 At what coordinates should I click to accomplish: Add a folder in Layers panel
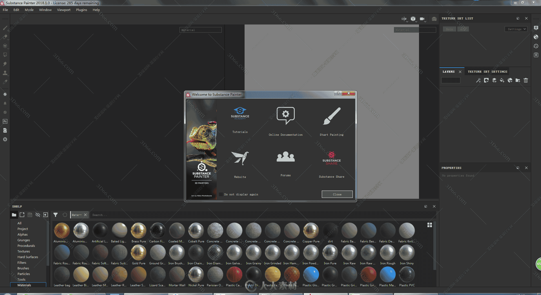pyautogui.click(x=518, y=81)
